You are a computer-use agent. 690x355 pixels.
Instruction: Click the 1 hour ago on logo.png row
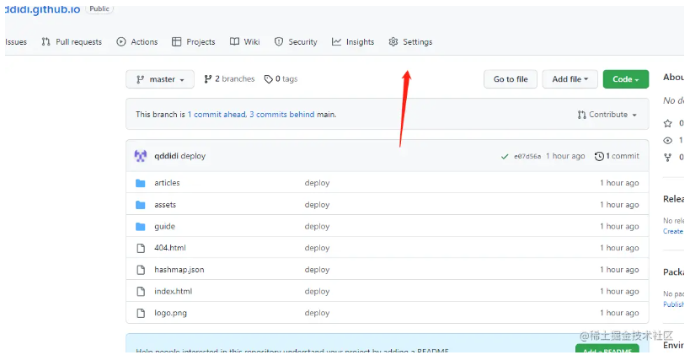point(619,313)
